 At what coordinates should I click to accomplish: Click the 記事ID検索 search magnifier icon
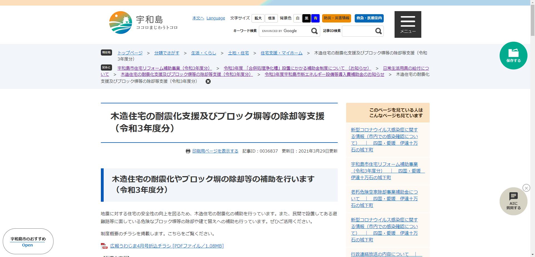(x=378, y=31)
